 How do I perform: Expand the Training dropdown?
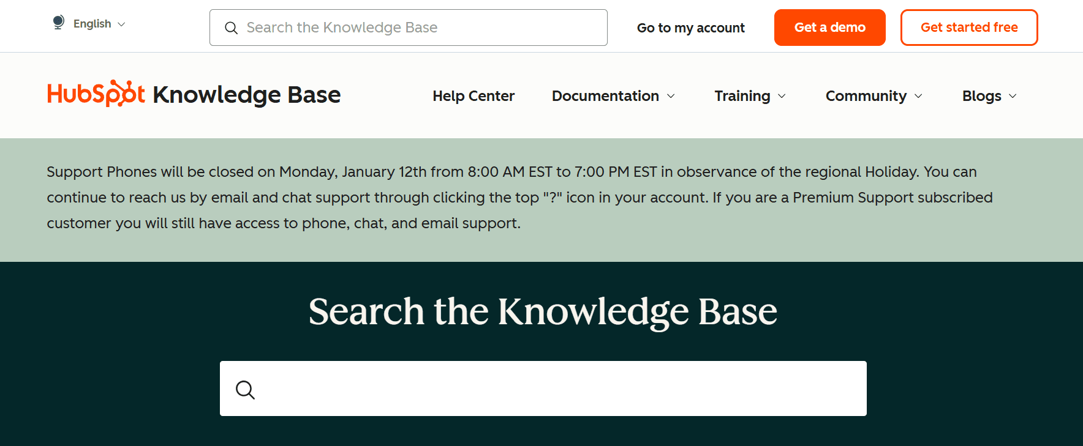point(782,96)
